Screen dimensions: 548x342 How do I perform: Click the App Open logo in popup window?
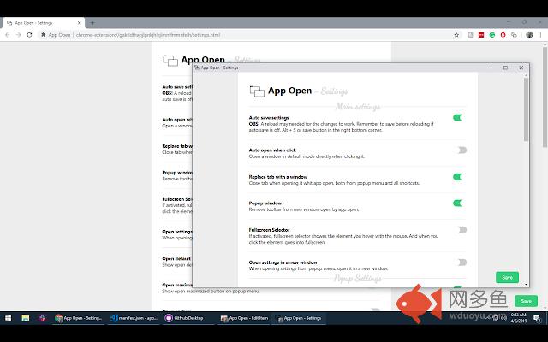click(x=257, y=91)
